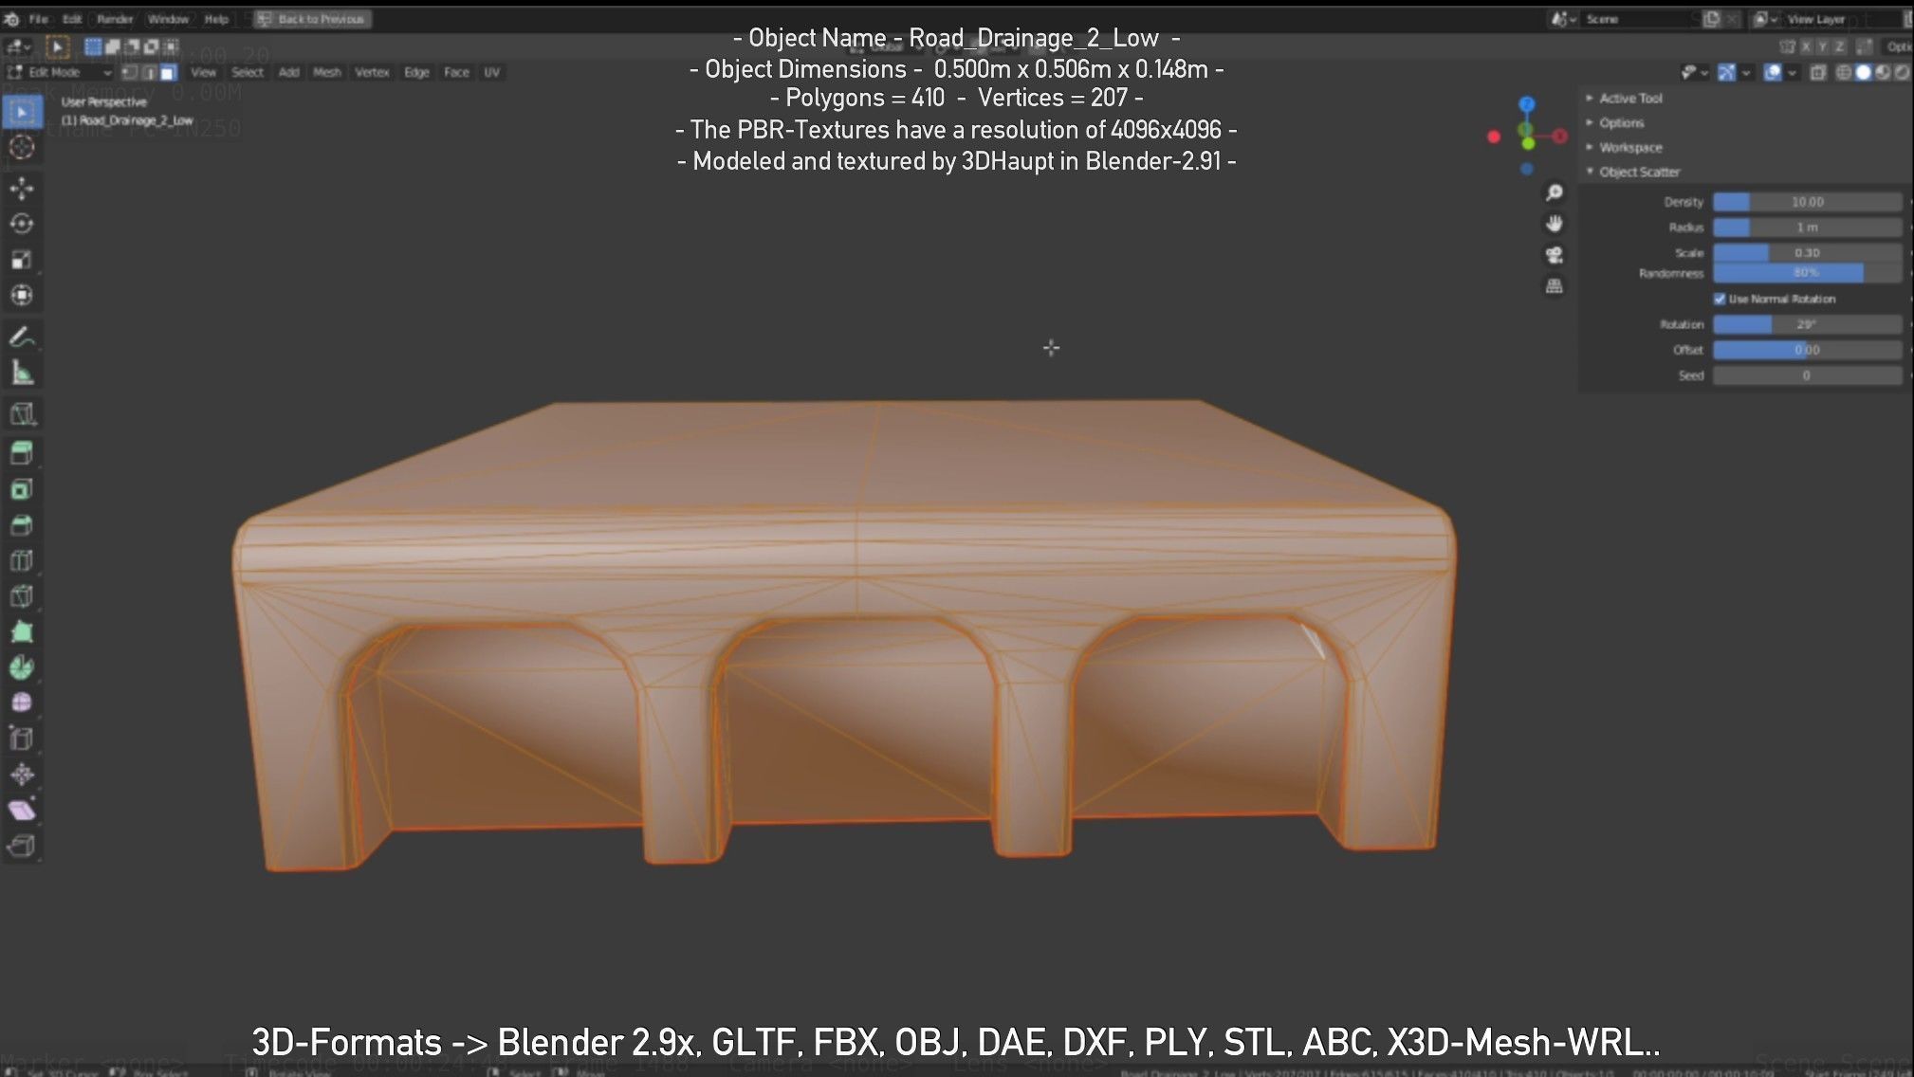Toggle the camera view icon
Image resolution: width=1914 pixels, height=1077 pixels.
coord(1554,255)
